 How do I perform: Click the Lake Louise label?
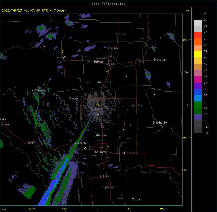click(5, 122)
